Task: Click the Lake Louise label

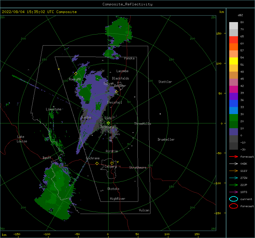Action: pos(22,139)
